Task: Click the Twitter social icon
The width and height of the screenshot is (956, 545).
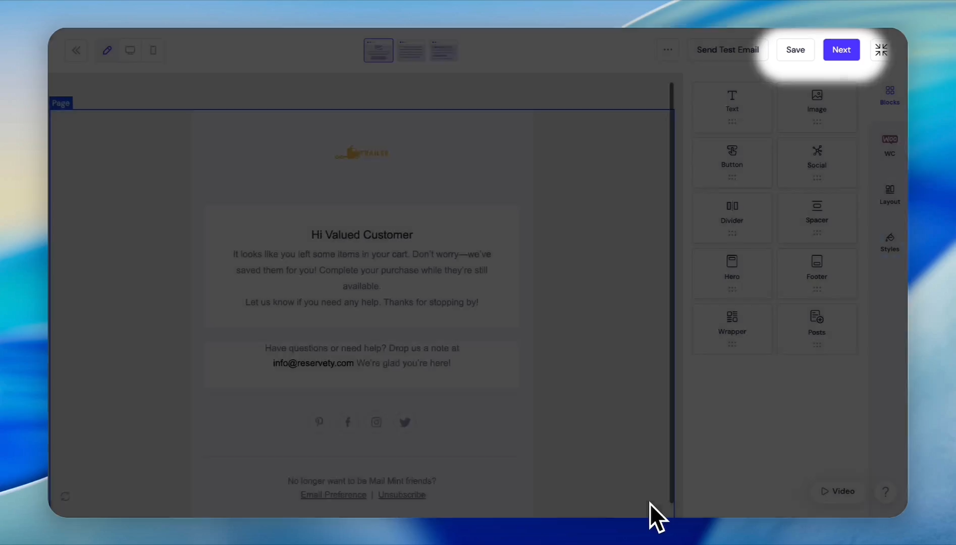Action: [405, 422]
